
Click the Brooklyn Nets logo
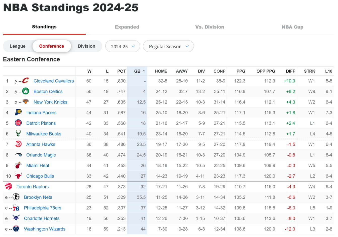(x=16, y=197)
